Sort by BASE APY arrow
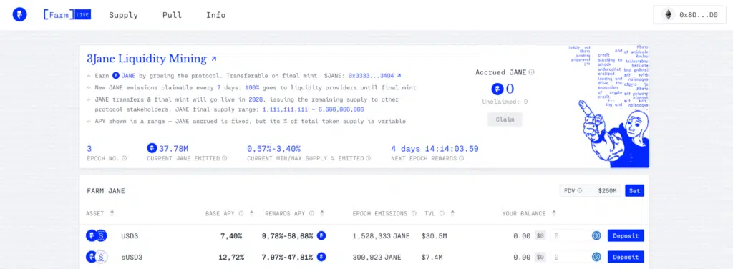Viewport: 733px width, 269px height. click(x=251, y=213)
